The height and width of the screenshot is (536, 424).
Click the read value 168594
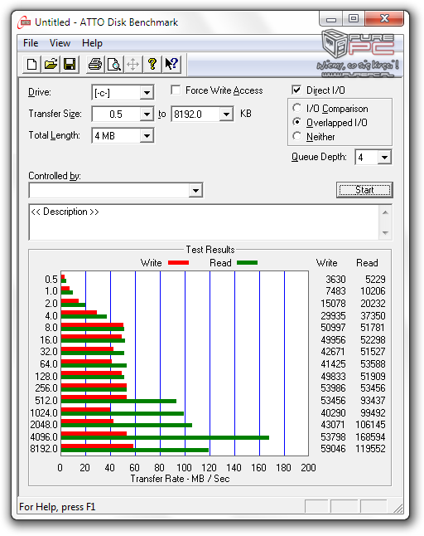[x=370, y=437]
